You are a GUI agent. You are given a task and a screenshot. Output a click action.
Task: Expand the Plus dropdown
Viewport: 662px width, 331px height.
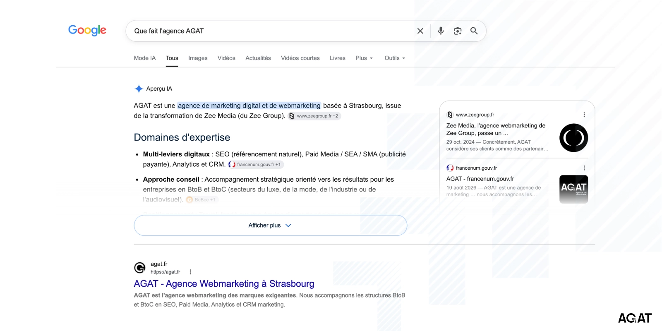(x=364, y=58)
